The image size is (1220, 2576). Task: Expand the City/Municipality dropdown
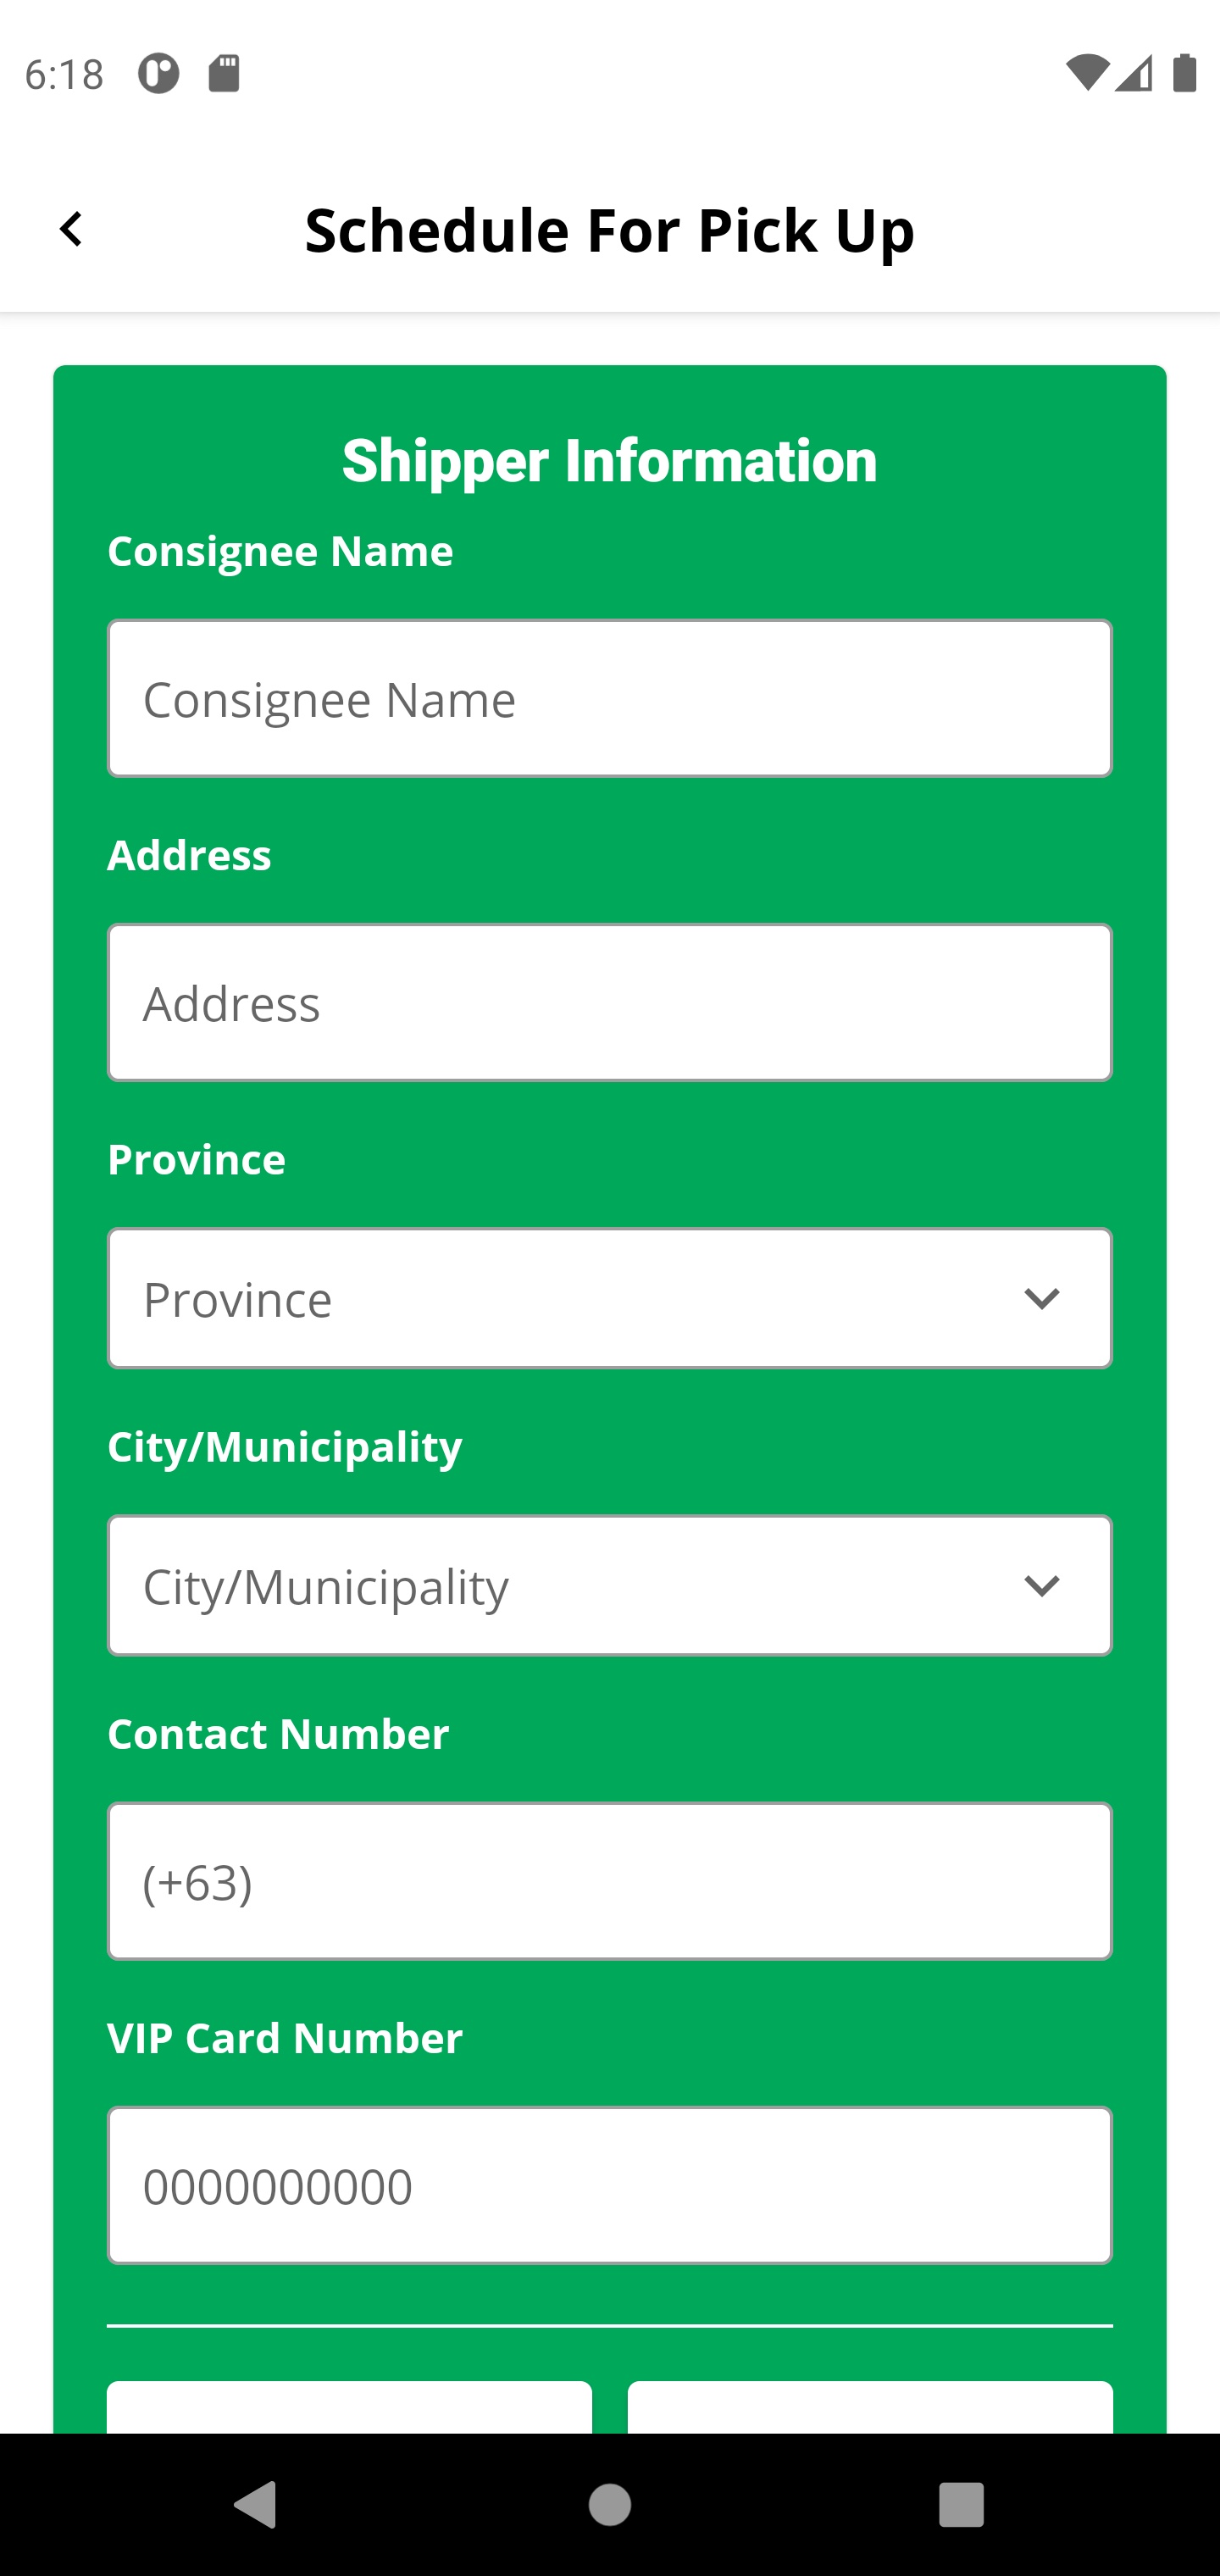610,1586
